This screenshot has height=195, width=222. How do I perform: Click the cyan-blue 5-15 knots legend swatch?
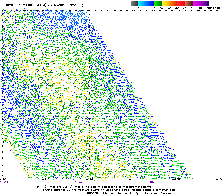tap(146, 4)
